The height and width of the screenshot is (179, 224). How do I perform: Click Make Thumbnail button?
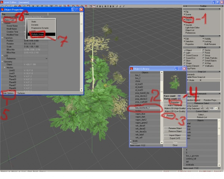click(175, 105)
